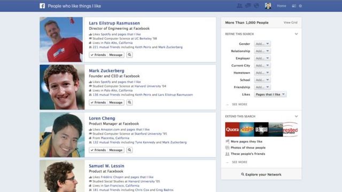Viewport: 342px width, 192px height.
Task: Open Mark Zuckerberg's profile name link
Action: click(x=106, y=71)
